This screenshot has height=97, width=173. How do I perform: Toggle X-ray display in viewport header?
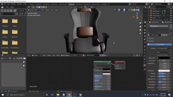(129, 10)
